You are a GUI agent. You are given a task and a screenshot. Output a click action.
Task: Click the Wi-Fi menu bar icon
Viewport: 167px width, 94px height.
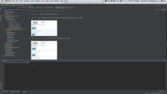(129, 1)
